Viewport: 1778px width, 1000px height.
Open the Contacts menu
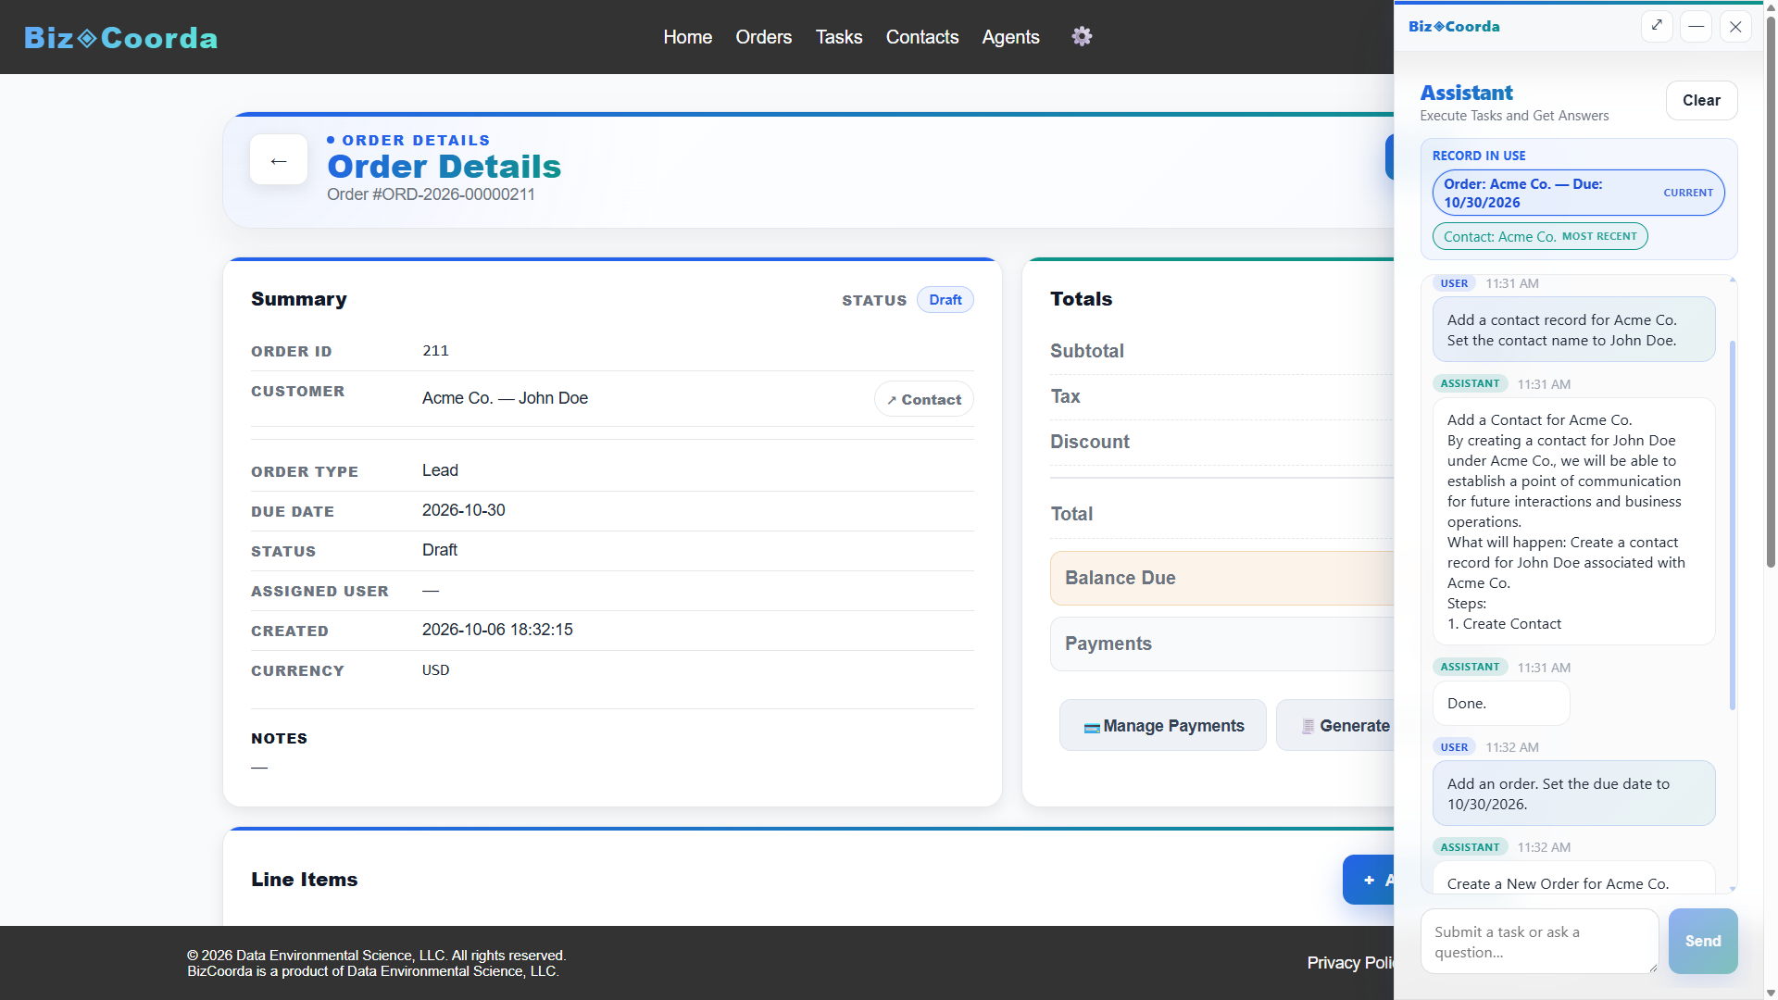[922, 37]
